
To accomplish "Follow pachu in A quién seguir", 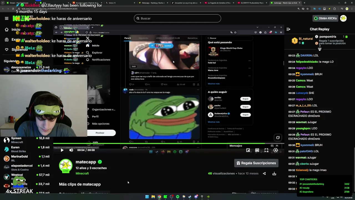I will pyautogui.click(x=245, y=107).
